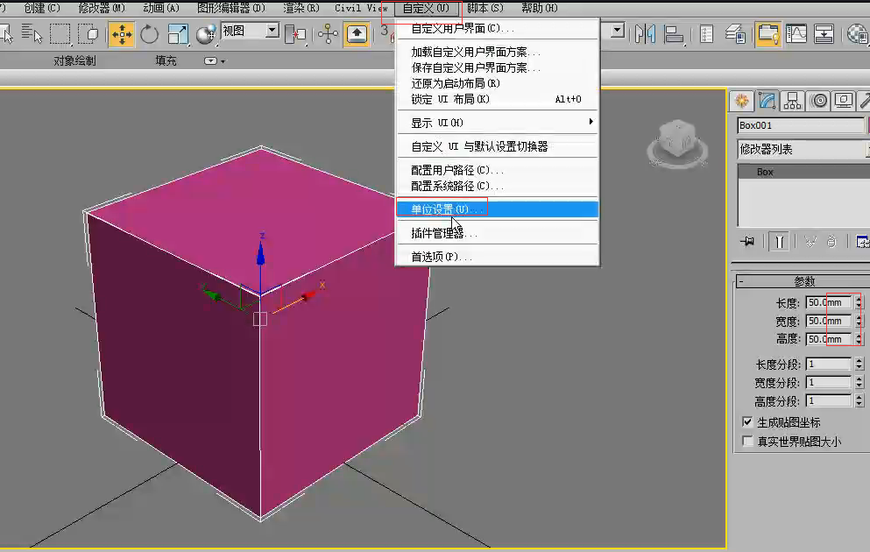The height and width of the screenshot is (552, 870).
Task: Disable 生成贴图坐标 checkbox
Action: tap(748, 422)
